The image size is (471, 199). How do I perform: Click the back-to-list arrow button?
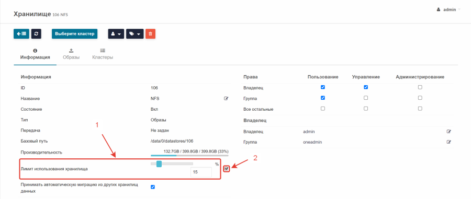coord(21,34)
